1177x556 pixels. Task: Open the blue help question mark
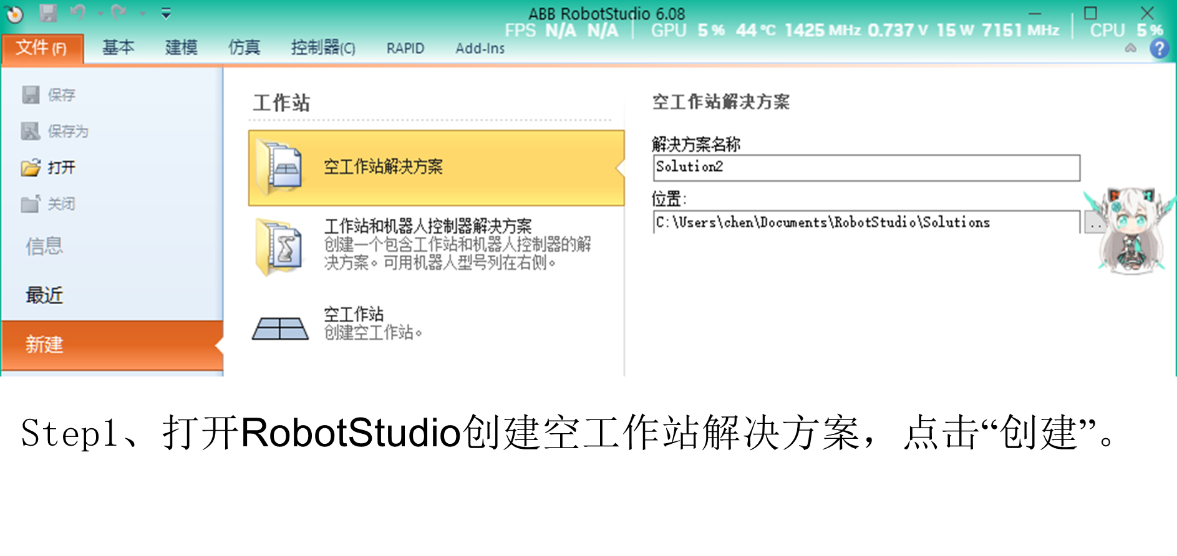[1159, 49]
